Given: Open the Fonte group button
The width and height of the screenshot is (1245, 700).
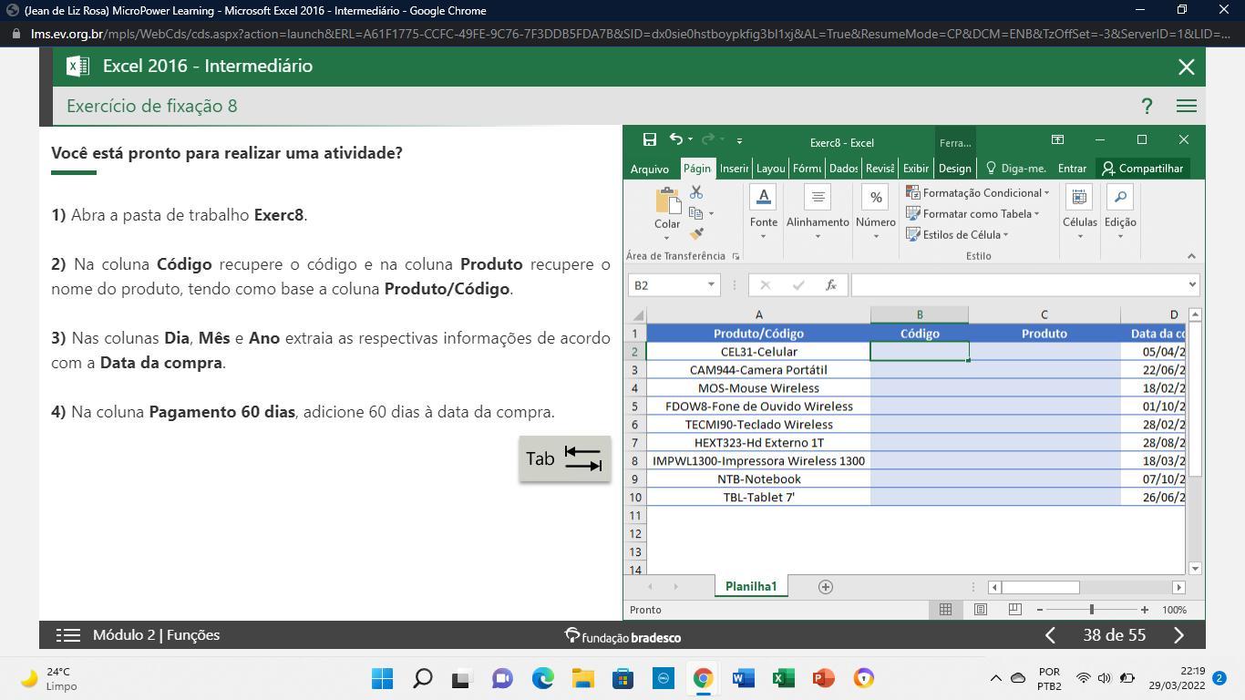Looking at the screenshot, I should [764, 212].
